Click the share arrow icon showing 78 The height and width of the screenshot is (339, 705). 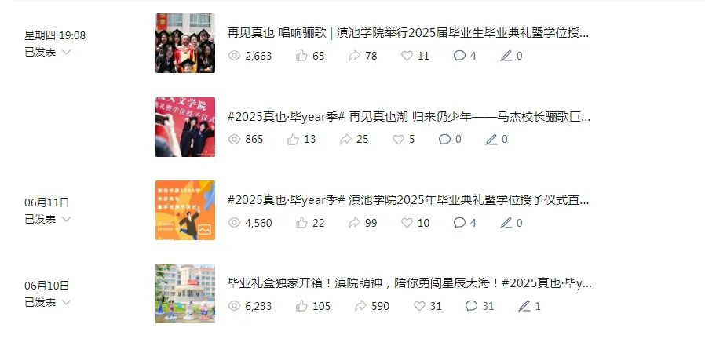coord(354,56)
